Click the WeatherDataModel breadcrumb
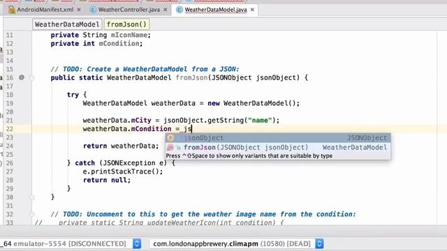 tap(67, 24)
